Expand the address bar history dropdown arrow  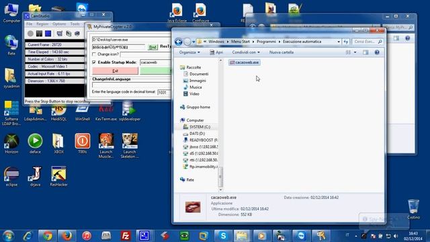339,42
